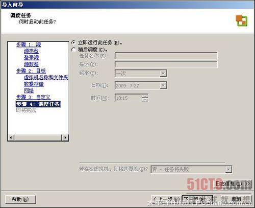This screenshot has width=255, height=208.
Task: Open the 登录源 step link
Action: (x=31, y=58)
